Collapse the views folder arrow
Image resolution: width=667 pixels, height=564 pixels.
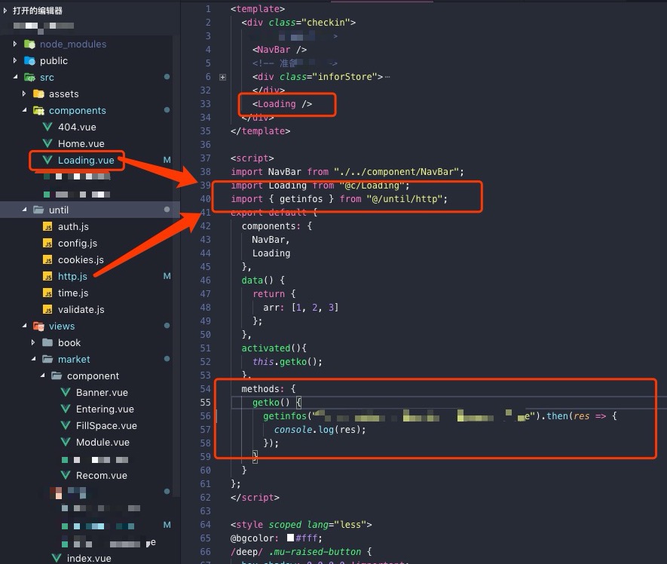[x=24, y=326]
